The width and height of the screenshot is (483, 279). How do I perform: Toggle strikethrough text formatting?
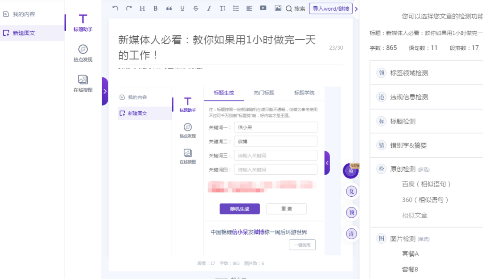[195, 8]
